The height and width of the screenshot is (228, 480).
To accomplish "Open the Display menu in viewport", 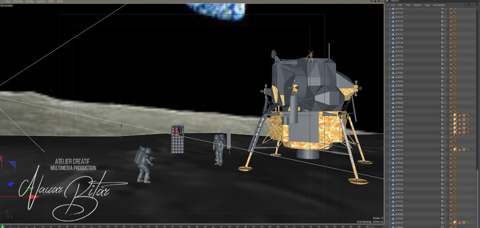I will point(30,1).
